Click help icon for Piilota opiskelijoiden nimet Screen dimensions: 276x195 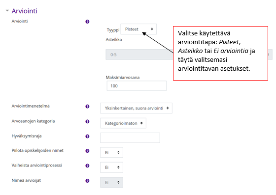(x=87, y=151)
